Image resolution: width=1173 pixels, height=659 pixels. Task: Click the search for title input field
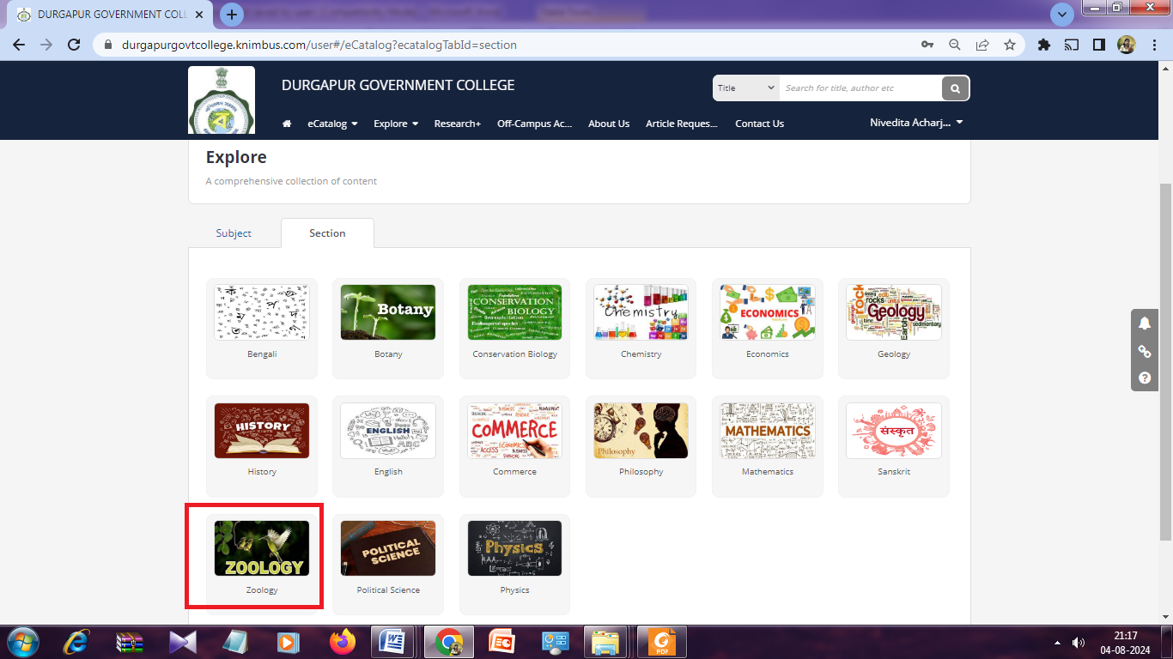click(859, 88)
